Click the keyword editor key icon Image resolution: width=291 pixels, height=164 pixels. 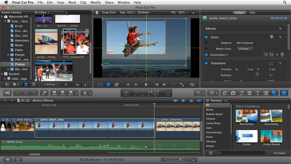[x=44, y=93]
